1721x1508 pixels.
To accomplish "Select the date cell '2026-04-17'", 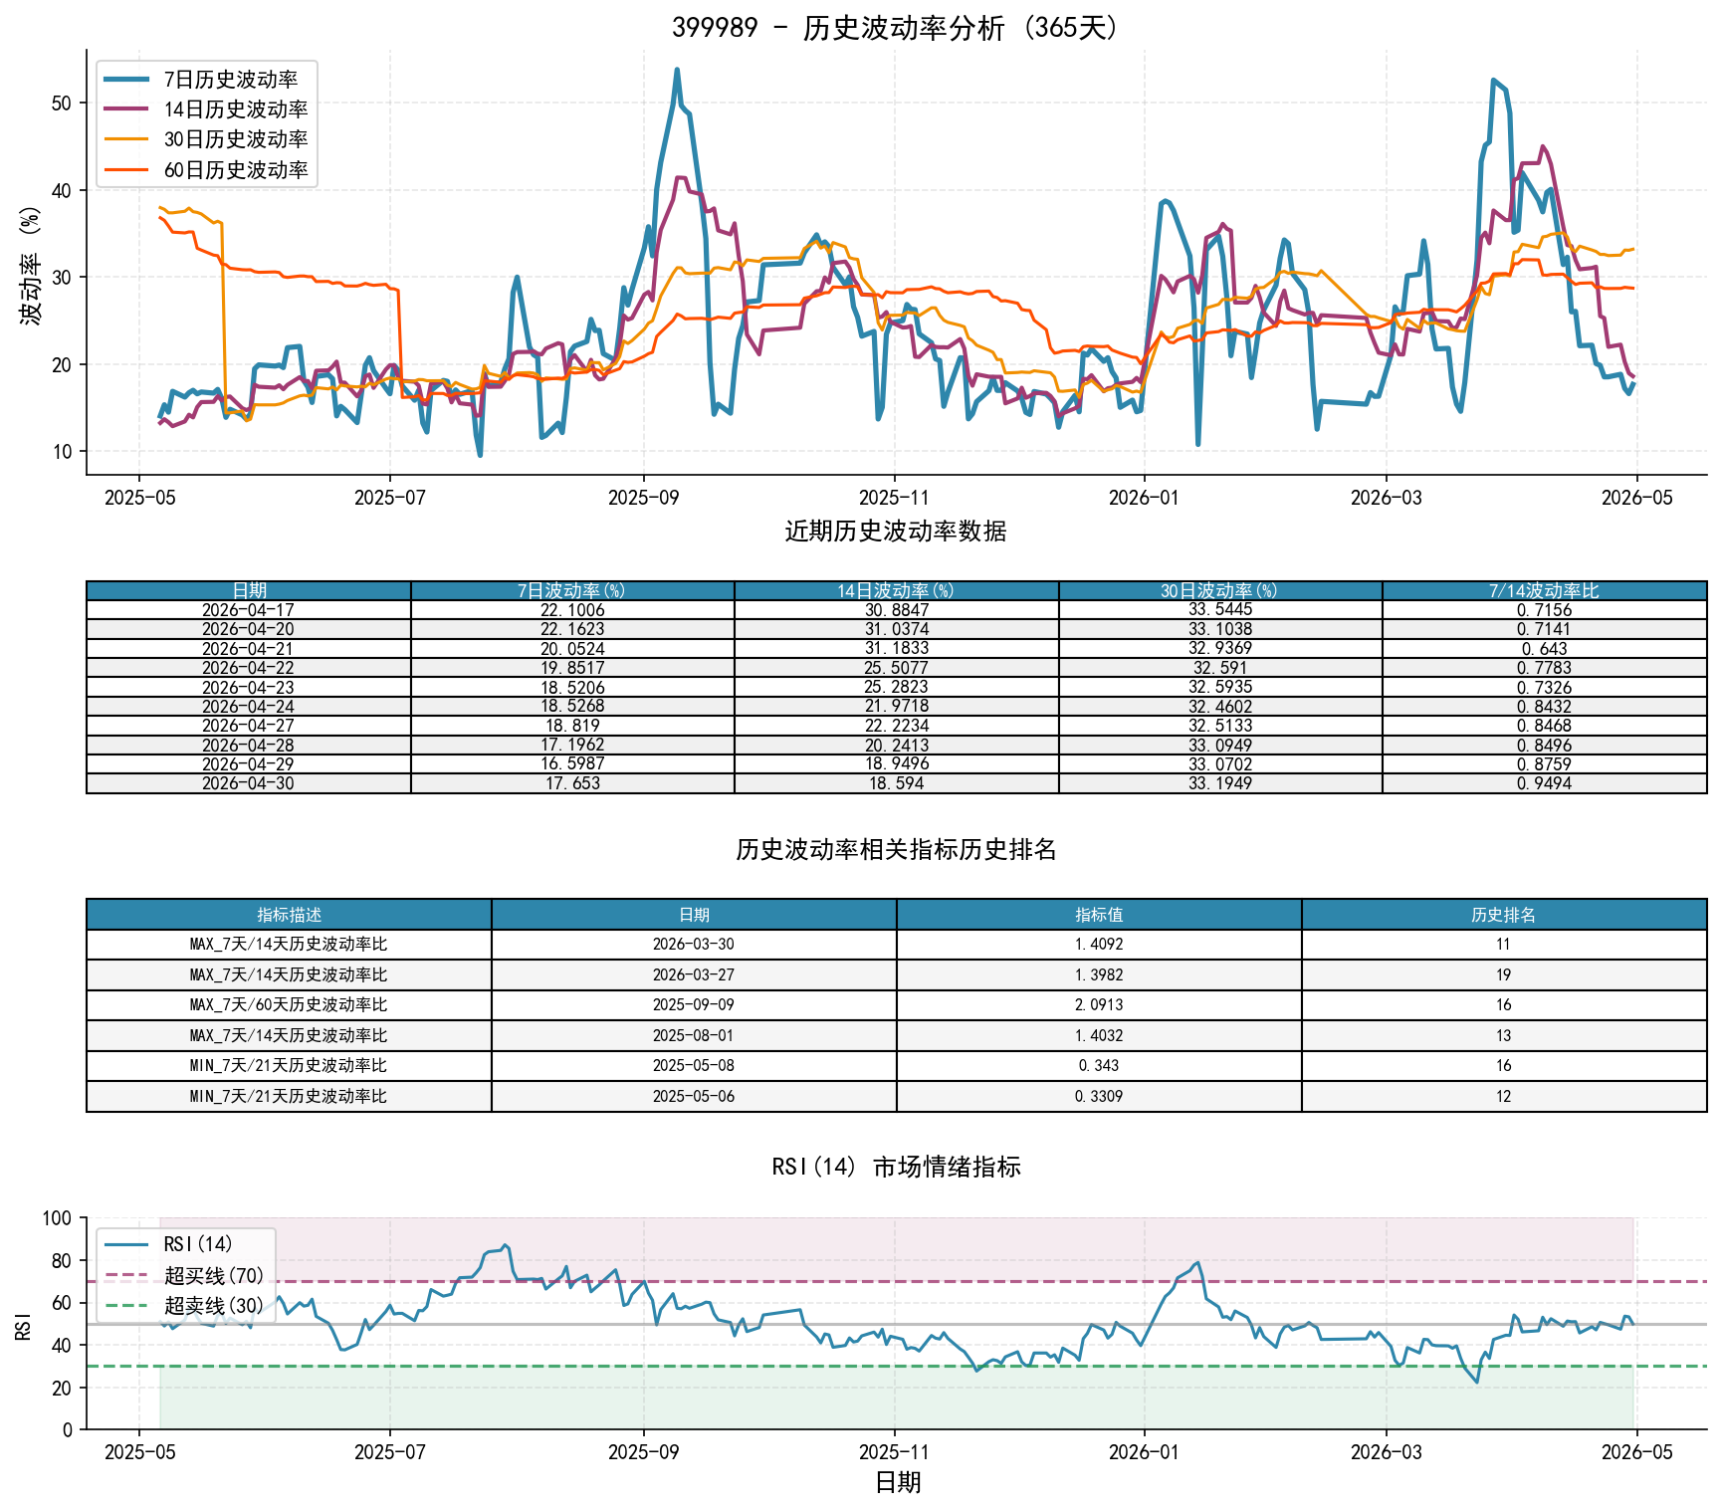I will tap(249, 610).
